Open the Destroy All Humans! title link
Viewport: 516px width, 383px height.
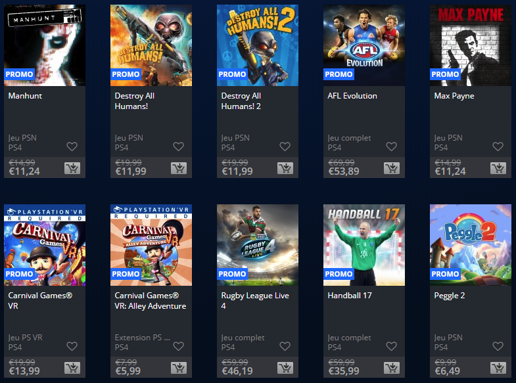pyautogui.click(x=135, y=101)
